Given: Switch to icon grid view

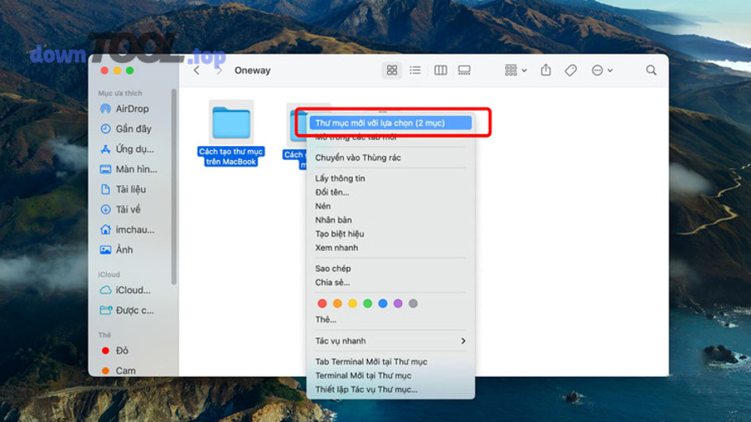Looking at the screenshot, I should point(391,71).
